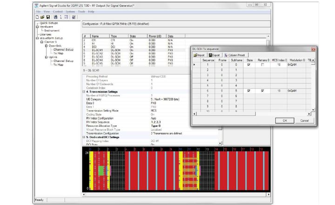335x205 pixels.
Task: Open Column Preset in Tx sequence dialog
Action: pos(234,55)
